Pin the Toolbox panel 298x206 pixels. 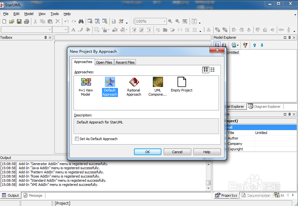46,37
